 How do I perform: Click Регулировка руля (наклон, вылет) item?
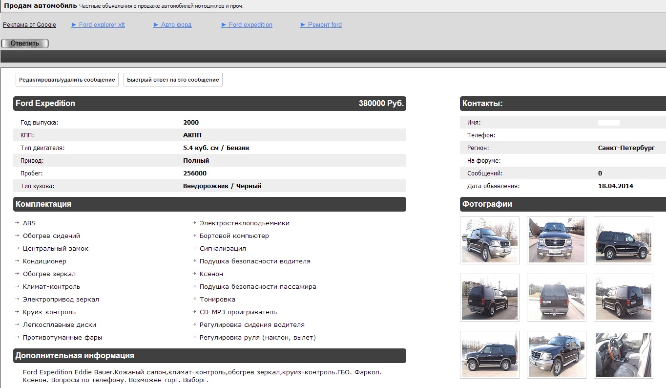pos(258,338)
